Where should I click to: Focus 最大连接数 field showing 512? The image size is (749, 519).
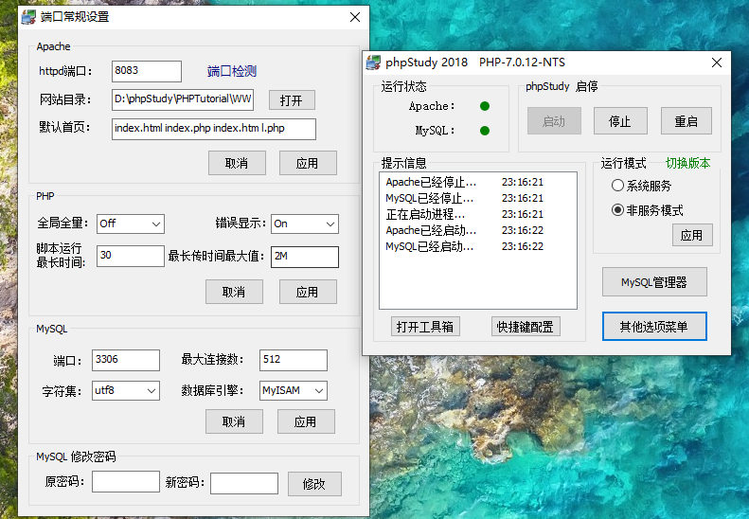point(294,360)
